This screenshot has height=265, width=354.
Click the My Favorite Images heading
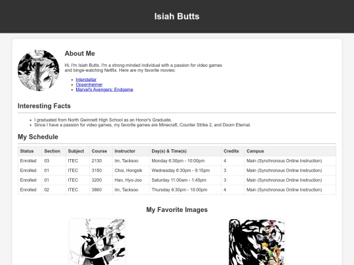click(x=177, y=209)
